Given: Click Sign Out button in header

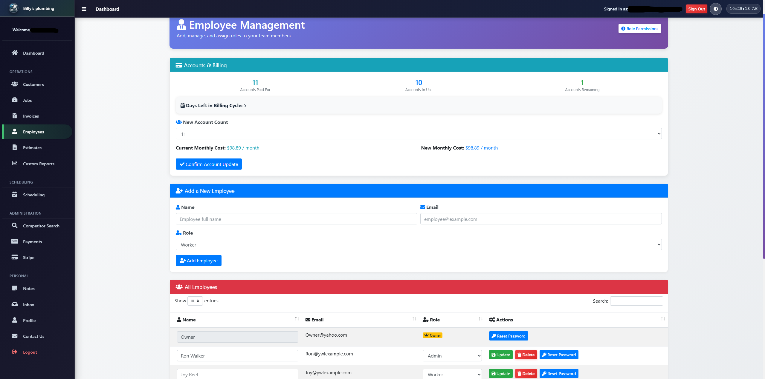Looking at the screenshot, I should point(697,9).
